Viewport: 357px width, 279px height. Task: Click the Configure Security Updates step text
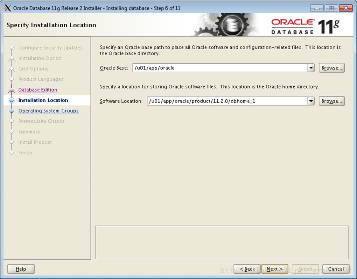50,48
